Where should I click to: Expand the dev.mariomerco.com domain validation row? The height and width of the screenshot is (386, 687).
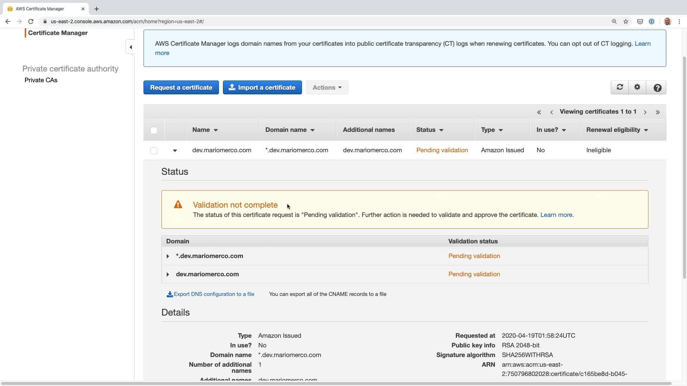[x=168, y=274]
